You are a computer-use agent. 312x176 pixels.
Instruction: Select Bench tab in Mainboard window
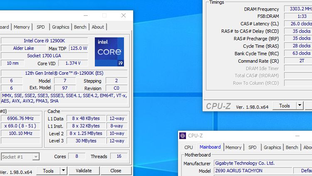292,147
